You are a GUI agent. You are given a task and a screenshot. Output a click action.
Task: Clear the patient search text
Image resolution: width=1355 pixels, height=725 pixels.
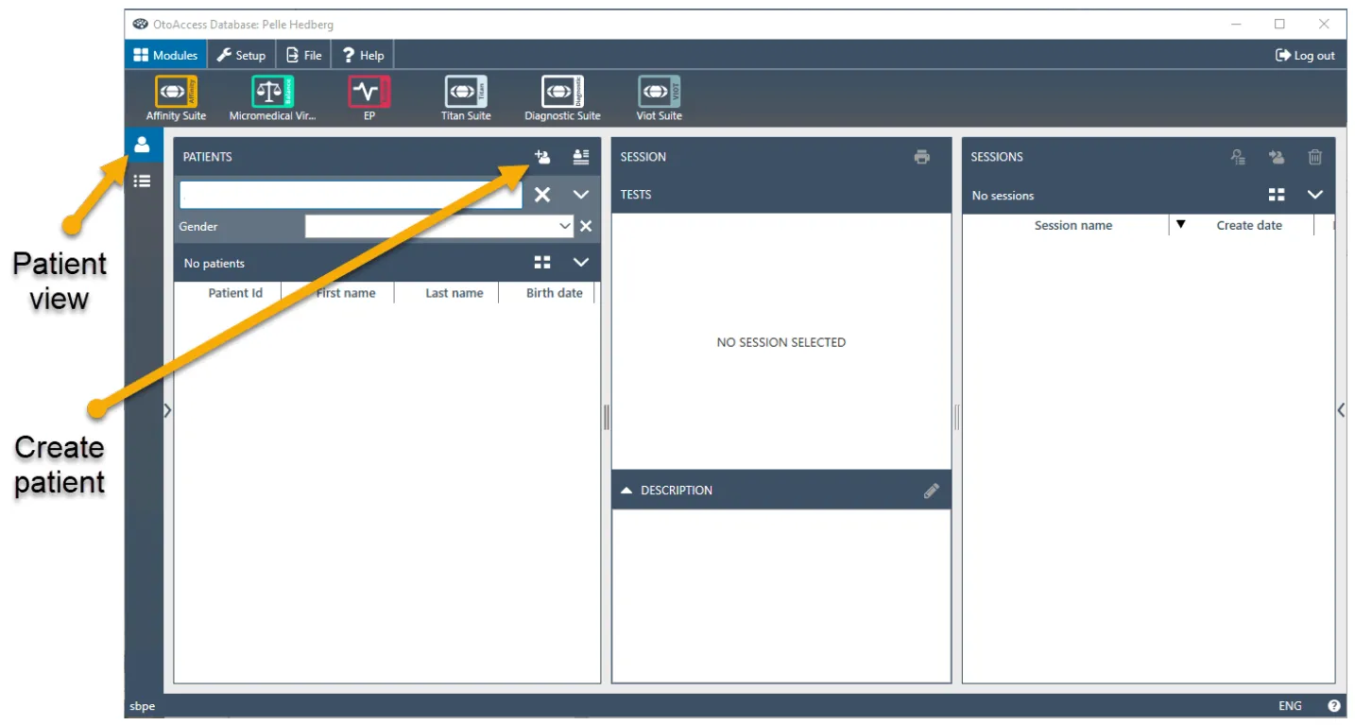pyautogui.click(x=542, y=195)
